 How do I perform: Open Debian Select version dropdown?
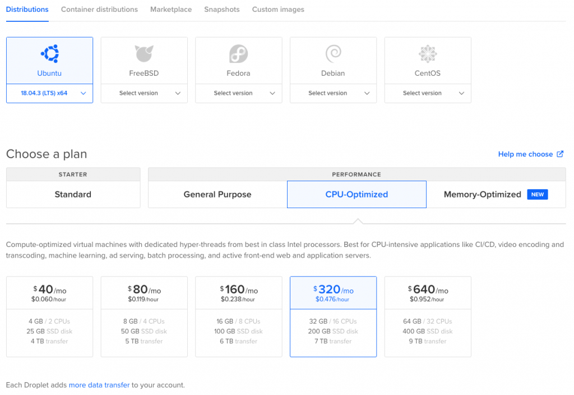333,93
